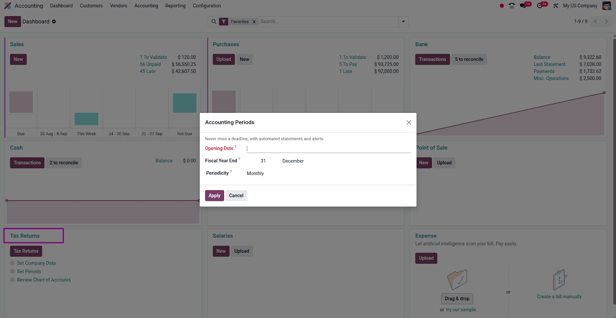Screen dimensions: 616x318
Task: Open the Reporting menu
Action: [175, 6]
